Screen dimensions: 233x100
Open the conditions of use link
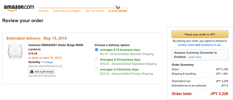pyautogui.click(x=211, y=45)
